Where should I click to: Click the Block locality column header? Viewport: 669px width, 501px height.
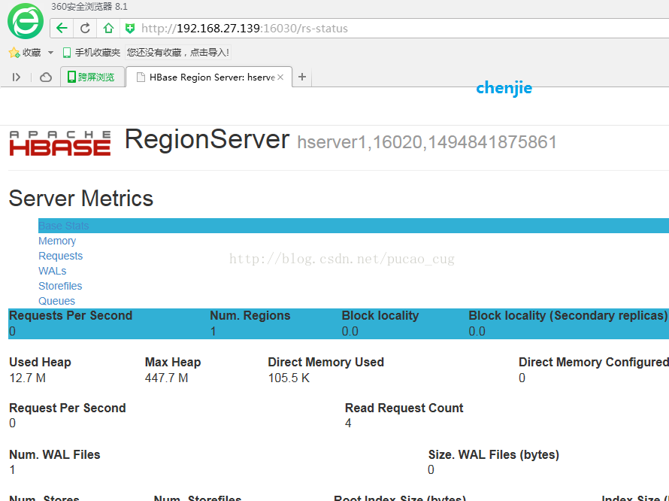(x=380, y=316)
